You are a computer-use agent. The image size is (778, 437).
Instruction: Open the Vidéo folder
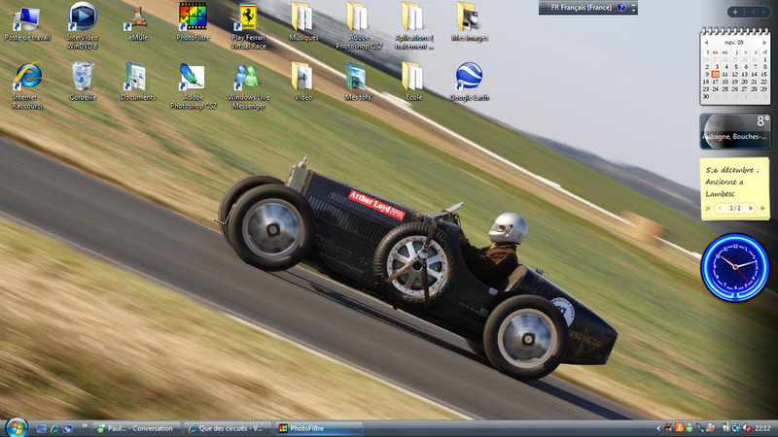(x=302, y=82)
